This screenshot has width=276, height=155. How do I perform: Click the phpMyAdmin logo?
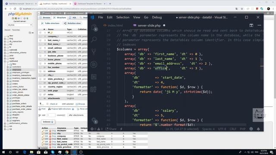pos(20,14)
